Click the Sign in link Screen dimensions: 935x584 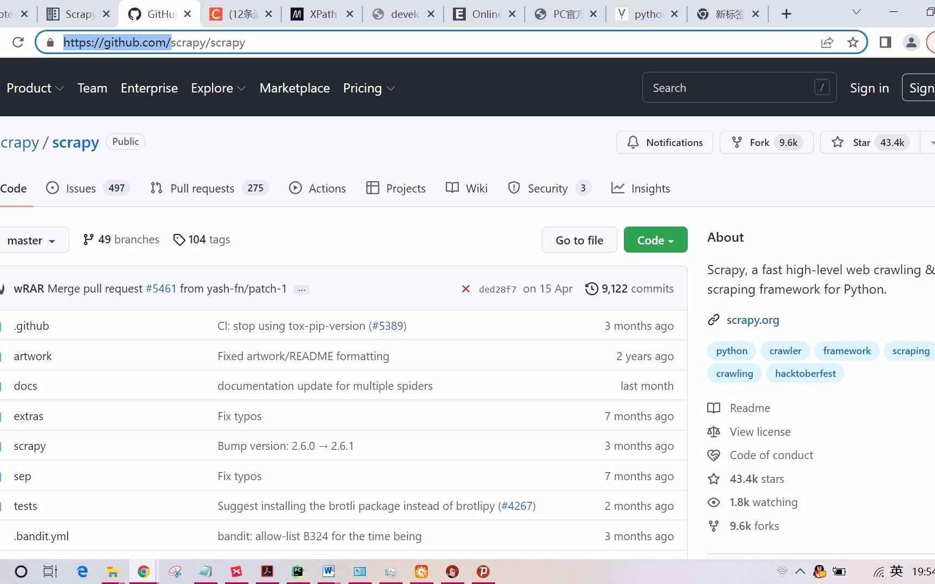(870, 88)
